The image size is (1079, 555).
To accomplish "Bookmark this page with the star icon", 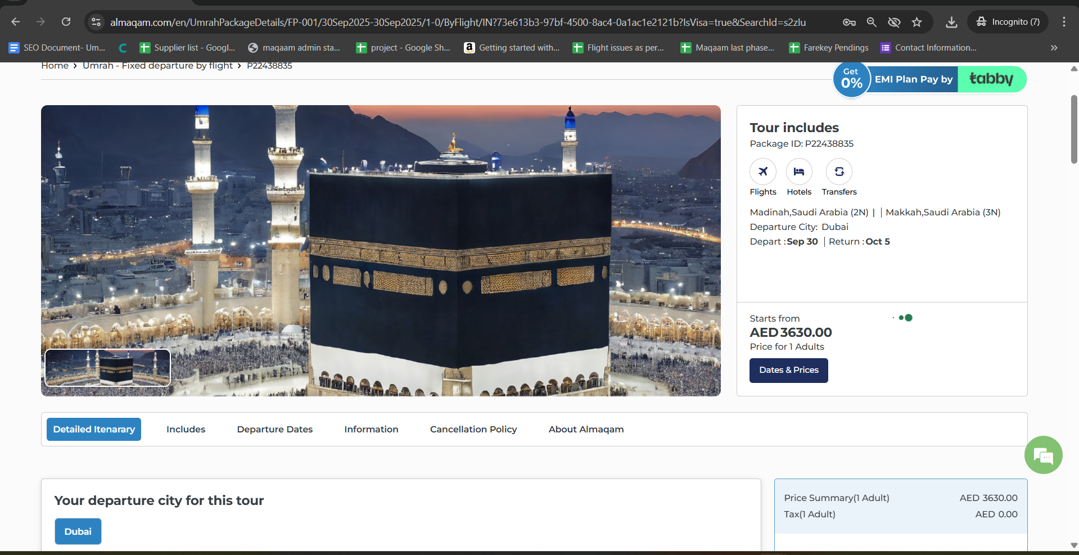I will tap(917, 22).
